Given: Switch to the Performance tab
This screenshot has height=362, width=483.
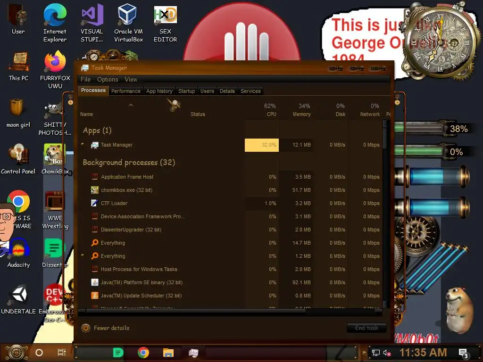Looking at the screenshot, I should tap(125, 91).
